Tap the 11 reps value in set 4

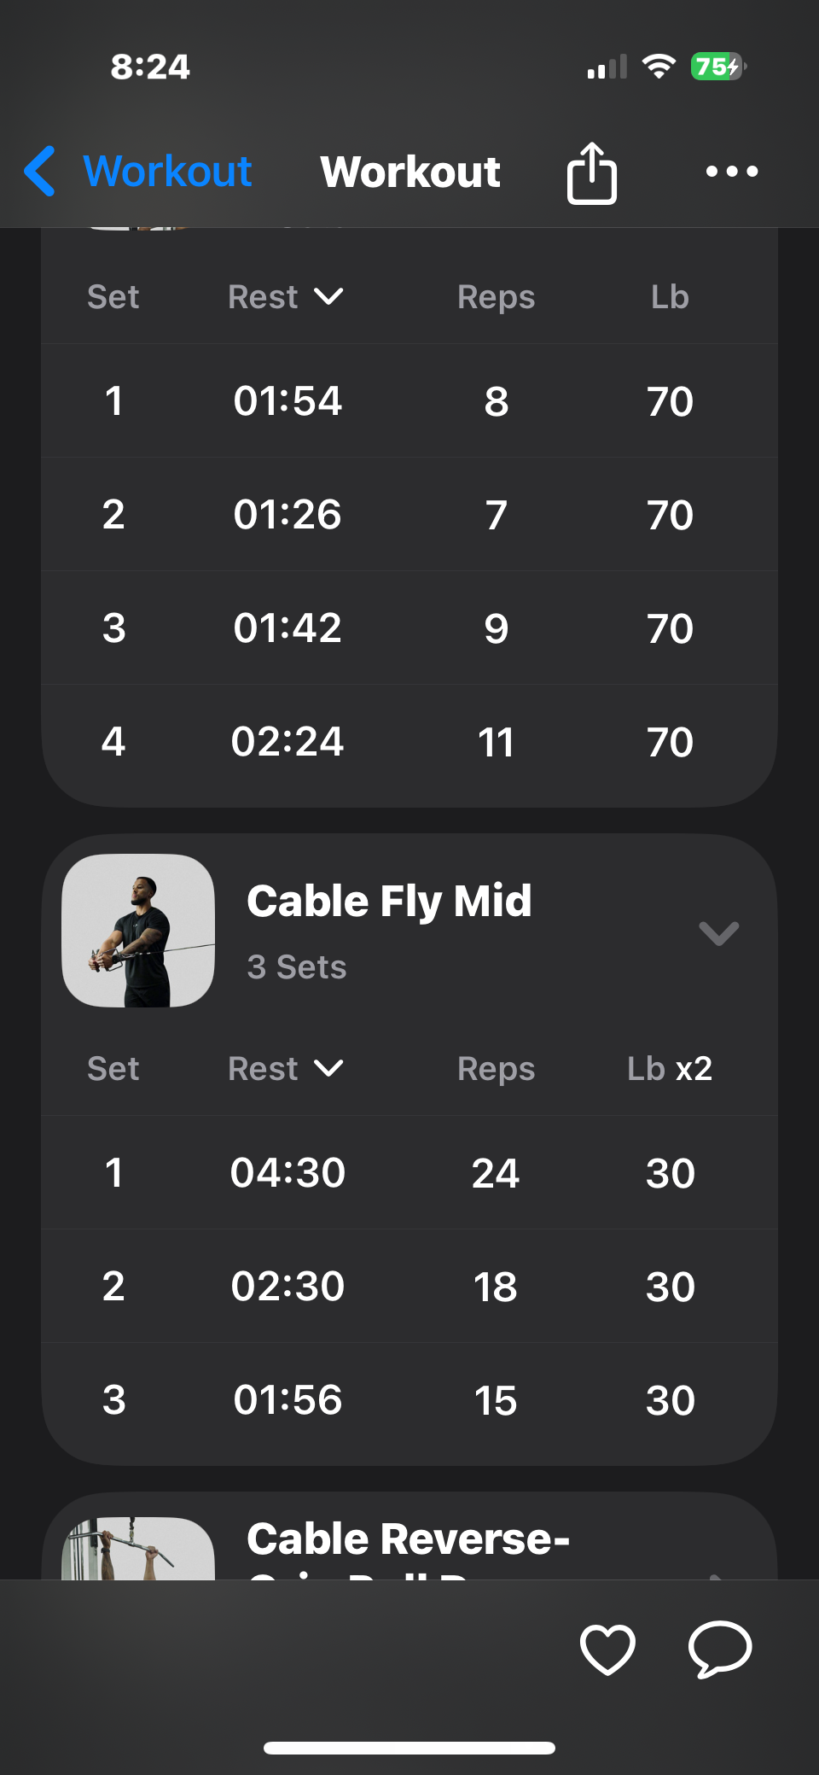pyautogui.click(x=496, y=742)
